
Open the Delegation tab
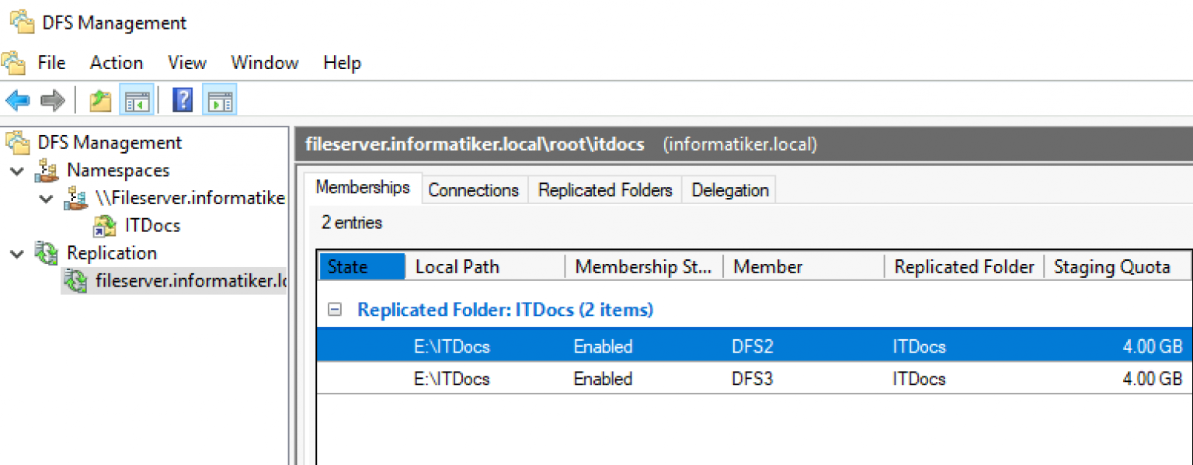tap(729, 189)
